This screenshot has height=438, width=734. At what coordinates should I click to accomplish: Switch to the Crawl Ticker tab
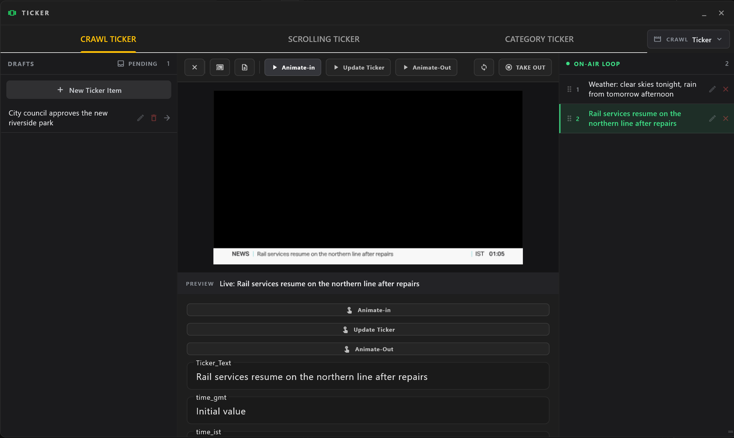(108, 39)
